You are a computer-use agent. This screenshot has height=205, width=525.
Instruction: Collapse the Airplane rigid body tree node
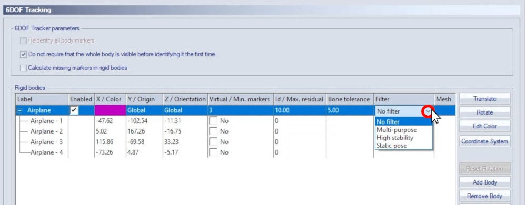pyautogui.click(x=20, y=111)
